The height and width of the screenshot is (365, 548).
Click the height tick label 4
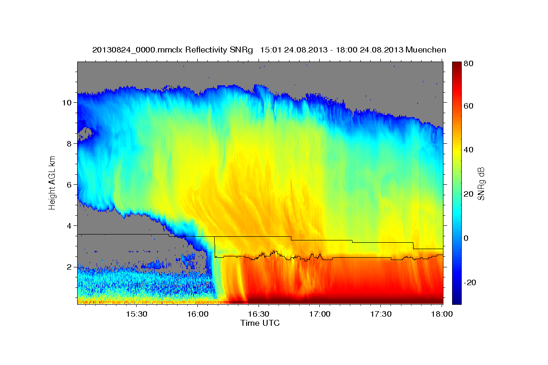(x=70, y=226)
